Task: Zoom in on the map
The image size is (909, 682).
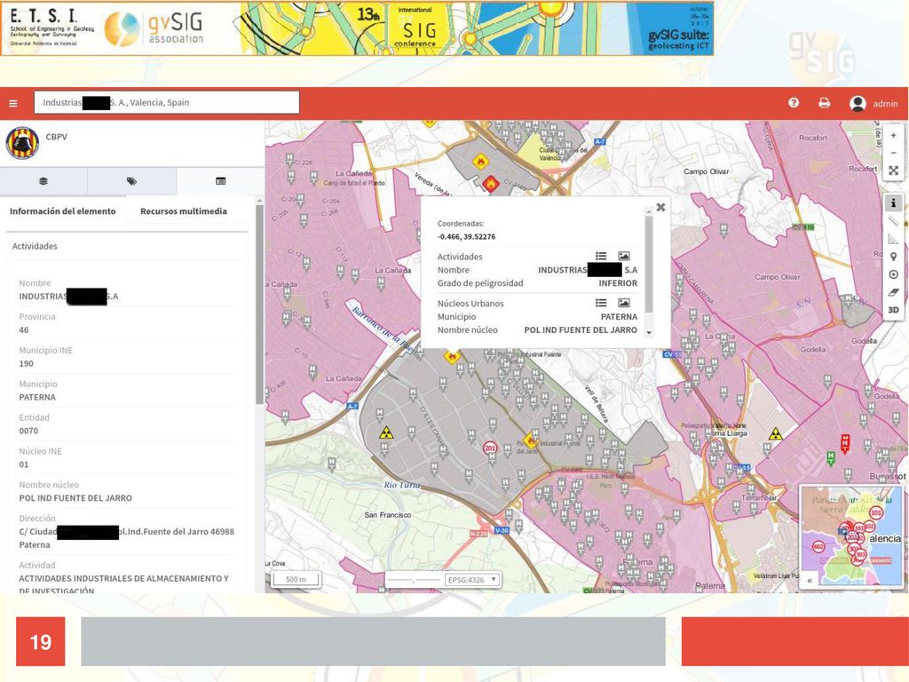Action: [893, 135]
